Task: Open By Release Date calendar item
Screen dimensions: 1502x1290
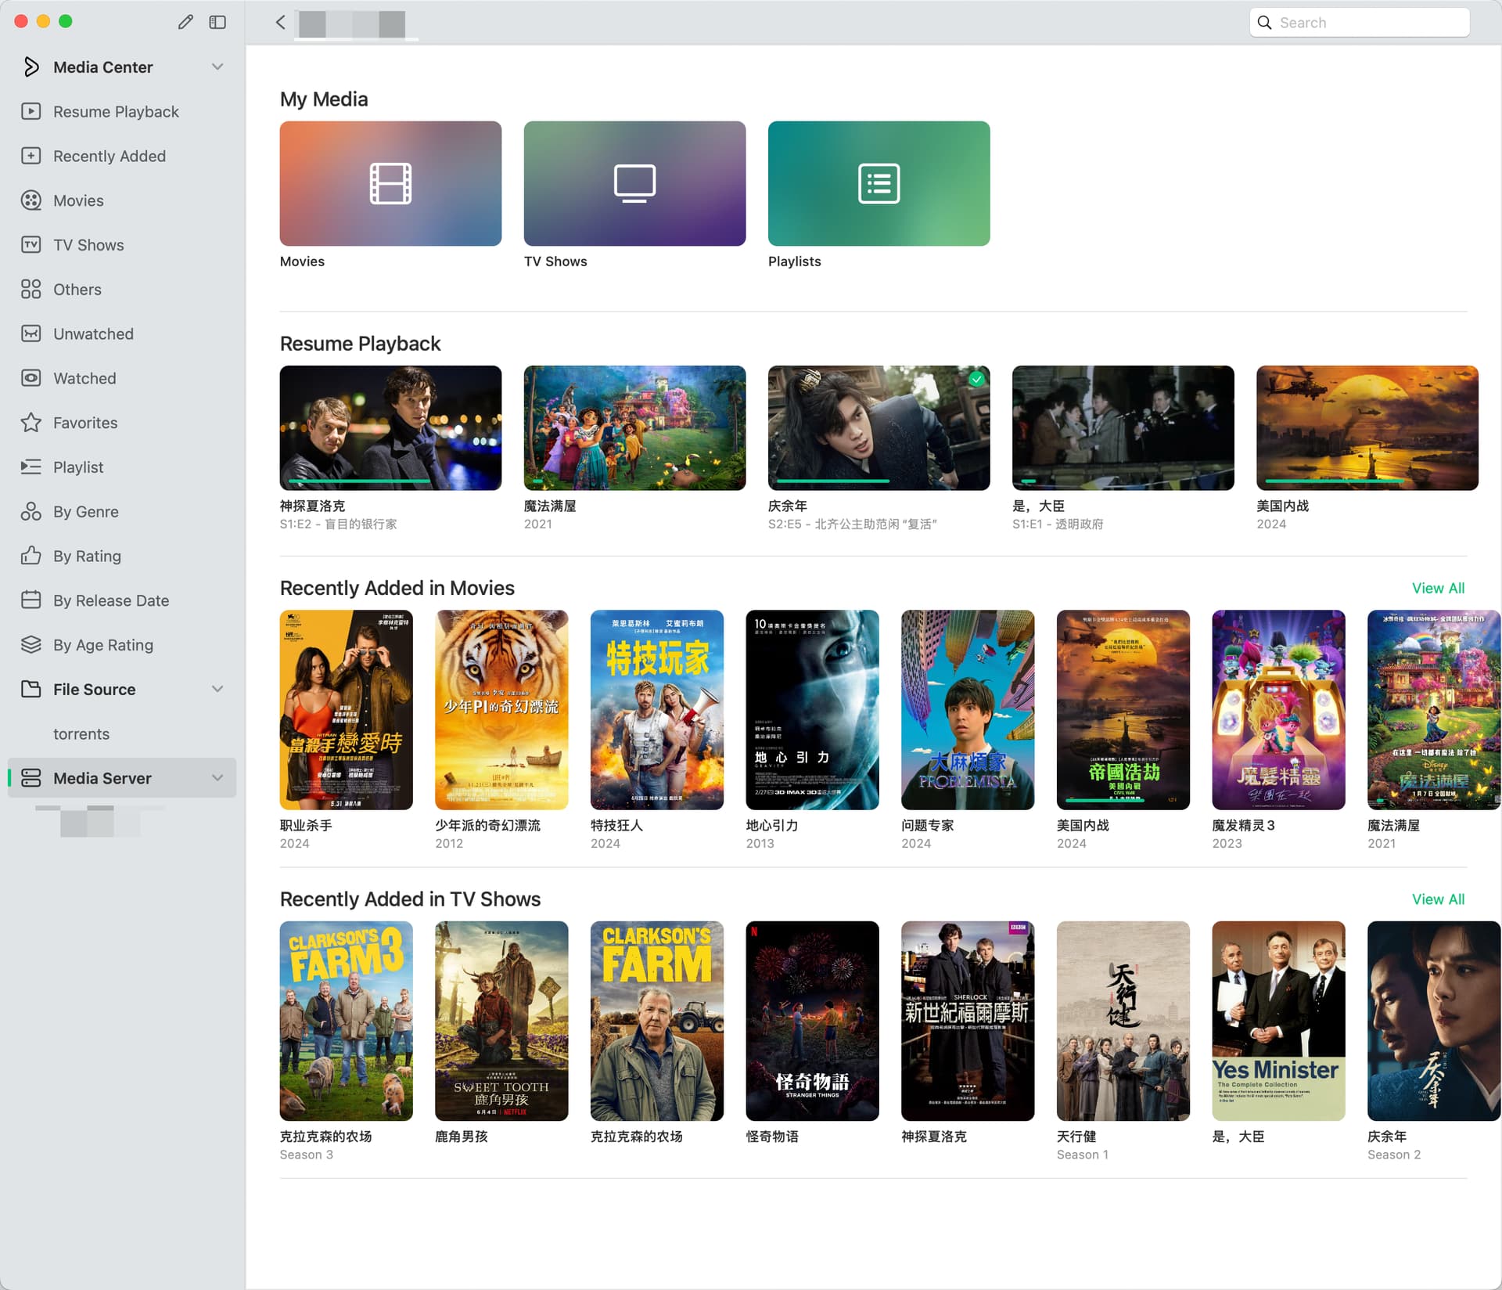Action: point(110,600)
